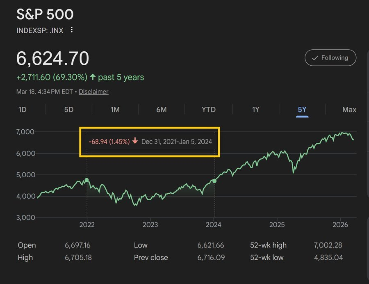
Task: Click the Prev close value 6,716.09
Action: tap(211, 257)
